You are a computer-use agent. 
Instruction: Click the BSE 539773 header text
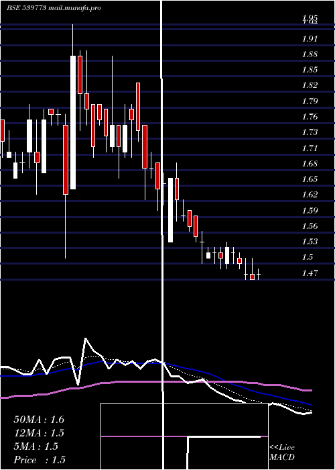click(54, 8)
